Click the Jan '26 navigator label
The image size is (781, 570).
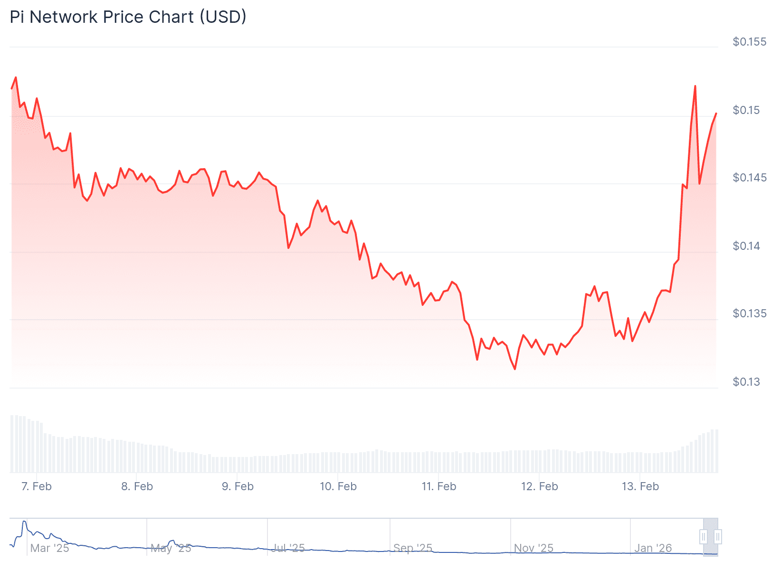653,548
